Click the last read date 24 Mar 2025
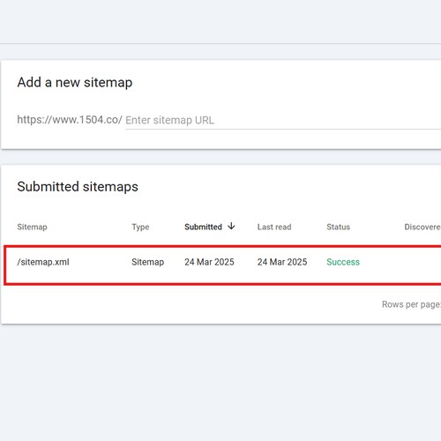Image resolution: width=441 pixels, height=441 pixels. (x=282, y=262)
